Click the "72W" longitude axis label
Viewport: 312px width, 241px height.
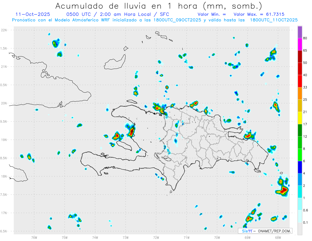pyautogui.click(x=156, y=237)
